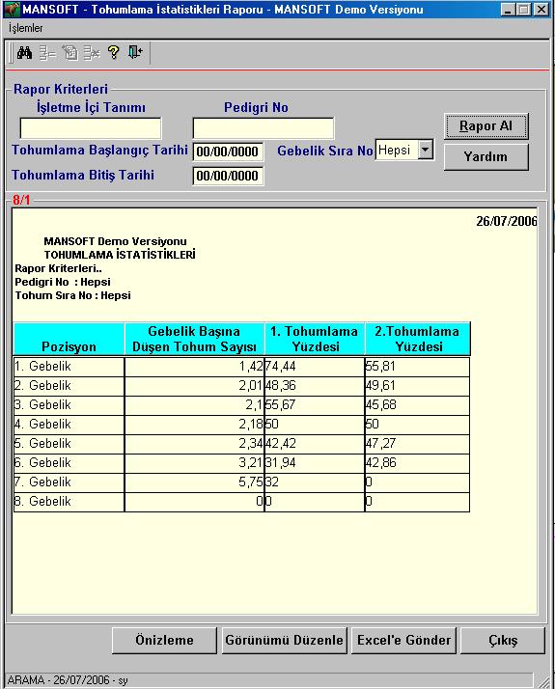Open Önizleme print preview
The height and width of the screenshot is (689, 555).
click(x=164, y=640)
